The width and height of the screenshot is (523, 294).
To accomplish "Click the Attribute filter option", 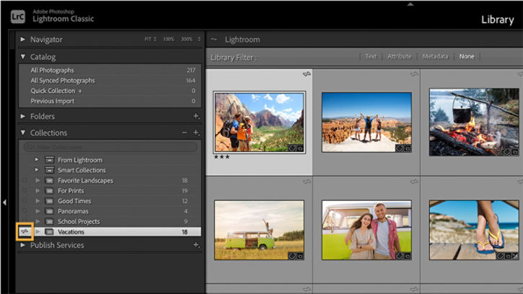I will pos(399,56).
